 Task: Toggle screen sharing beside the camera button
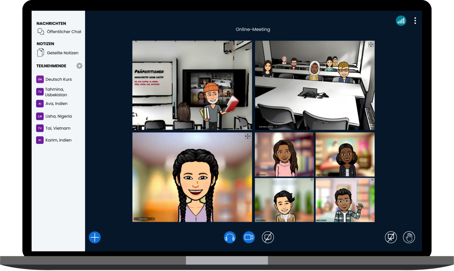268,237
